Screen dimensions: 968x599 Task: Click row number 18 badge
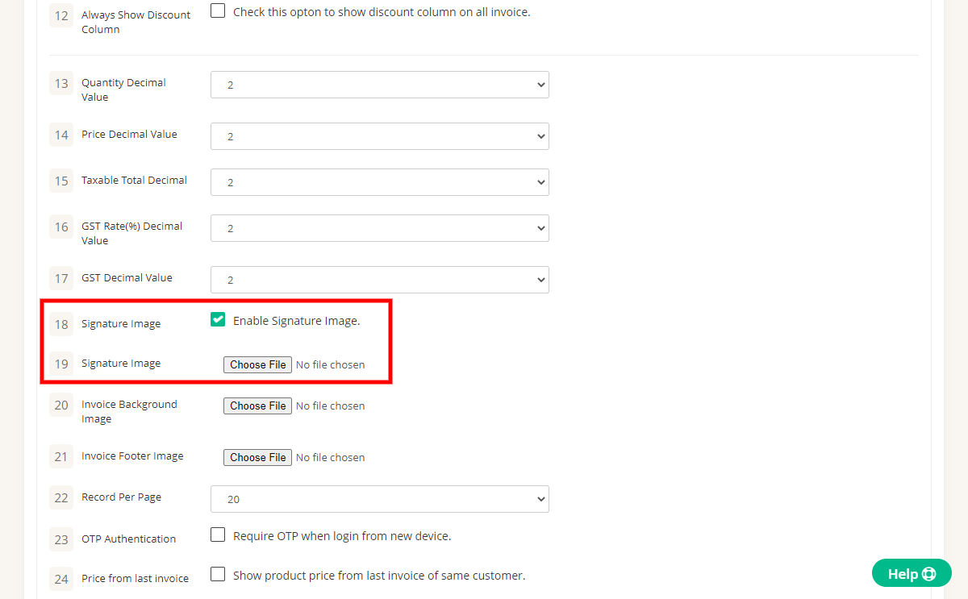pyautogui.click(x=61, y=324)
